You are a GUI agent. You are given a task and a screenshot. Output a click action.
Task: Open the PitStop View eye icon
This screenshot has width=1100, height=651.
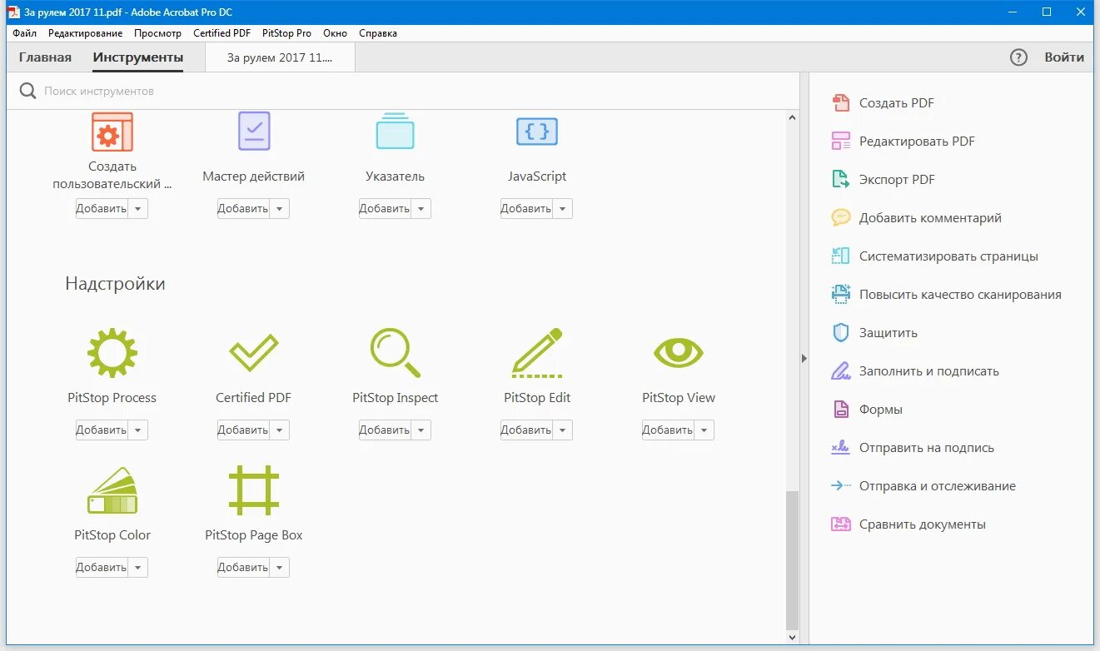pyautogui.click(x=679, y=353)
